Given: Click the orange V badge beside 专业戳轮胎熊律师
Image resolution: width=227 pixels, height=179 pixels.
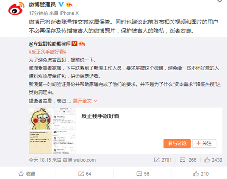Looking at the screenshot, I should 75,43.
